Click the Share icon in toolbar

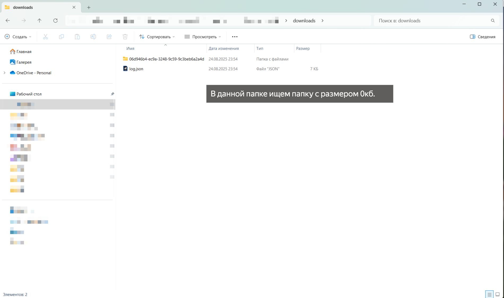(x=109, y=37)
